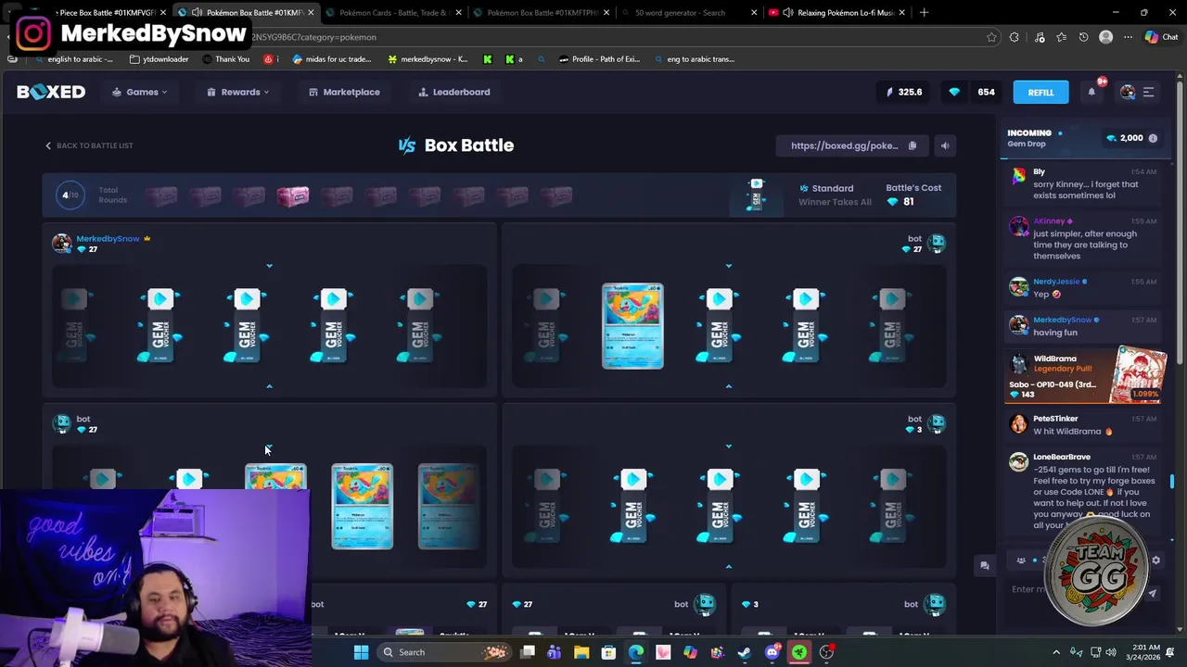Image resolution: width=1187 pixels, height=667 pixels.
Task: Click PeteSTinker chat username
Action: [x=1055, y=419]
